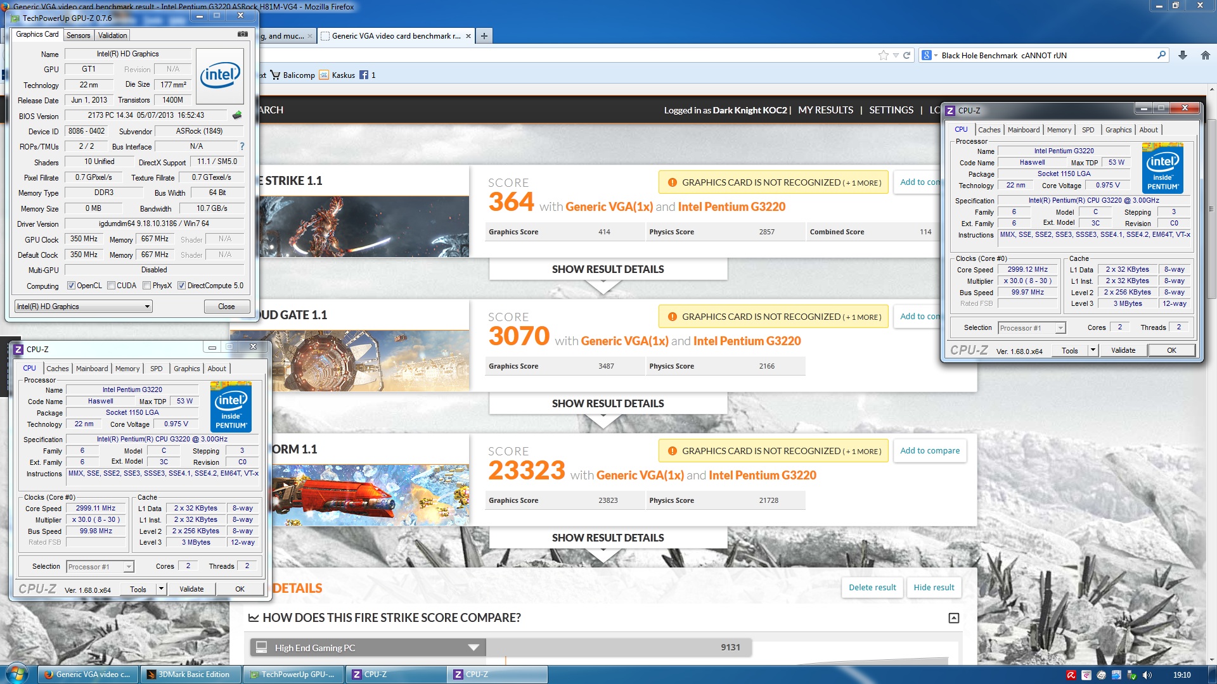Open the bookmarks dropdown arrow beside star

tap(896, 55)
